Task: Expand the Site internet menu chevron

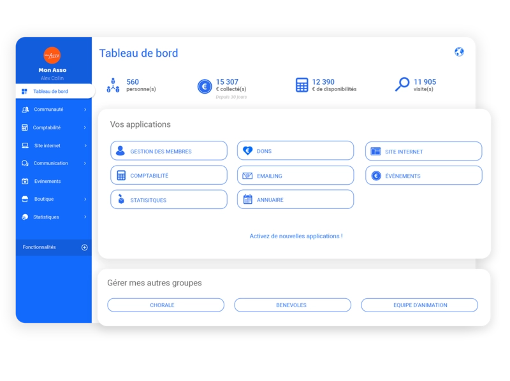Action: coord(85,146)
